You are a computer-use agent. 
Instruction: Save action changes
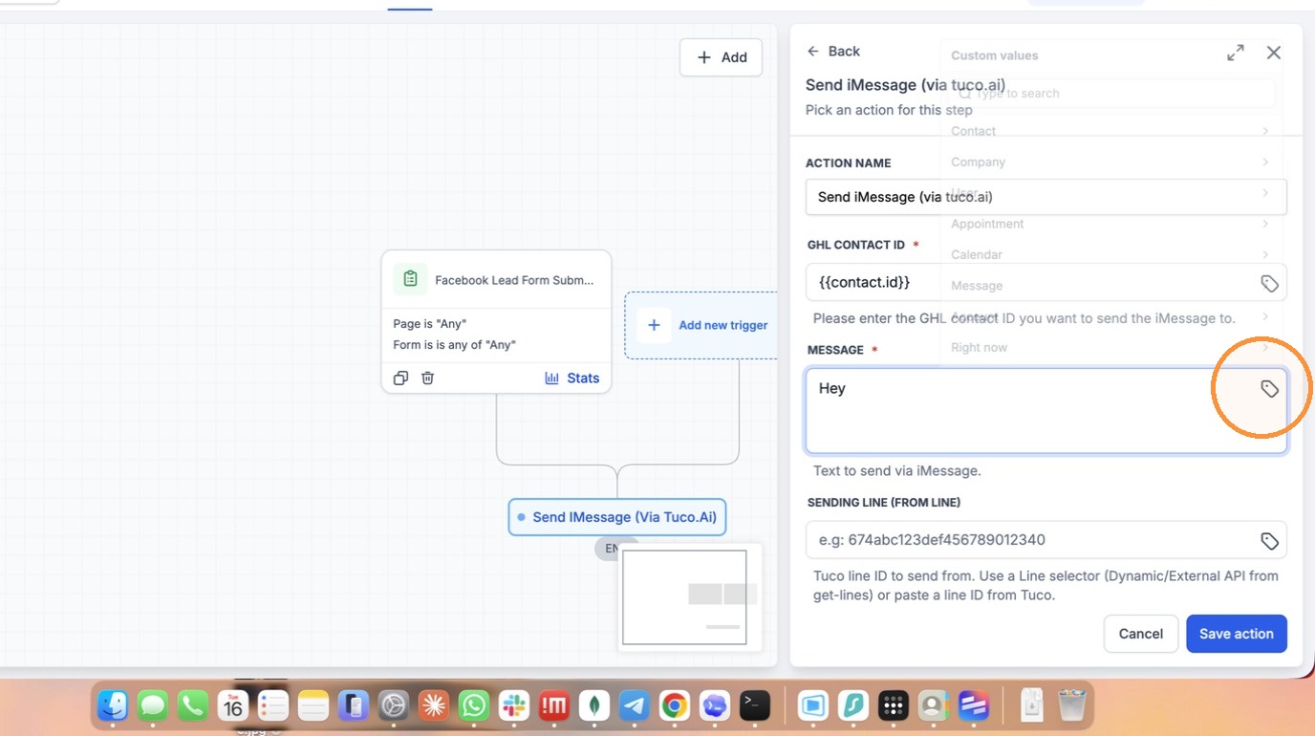pos(1237,634)
